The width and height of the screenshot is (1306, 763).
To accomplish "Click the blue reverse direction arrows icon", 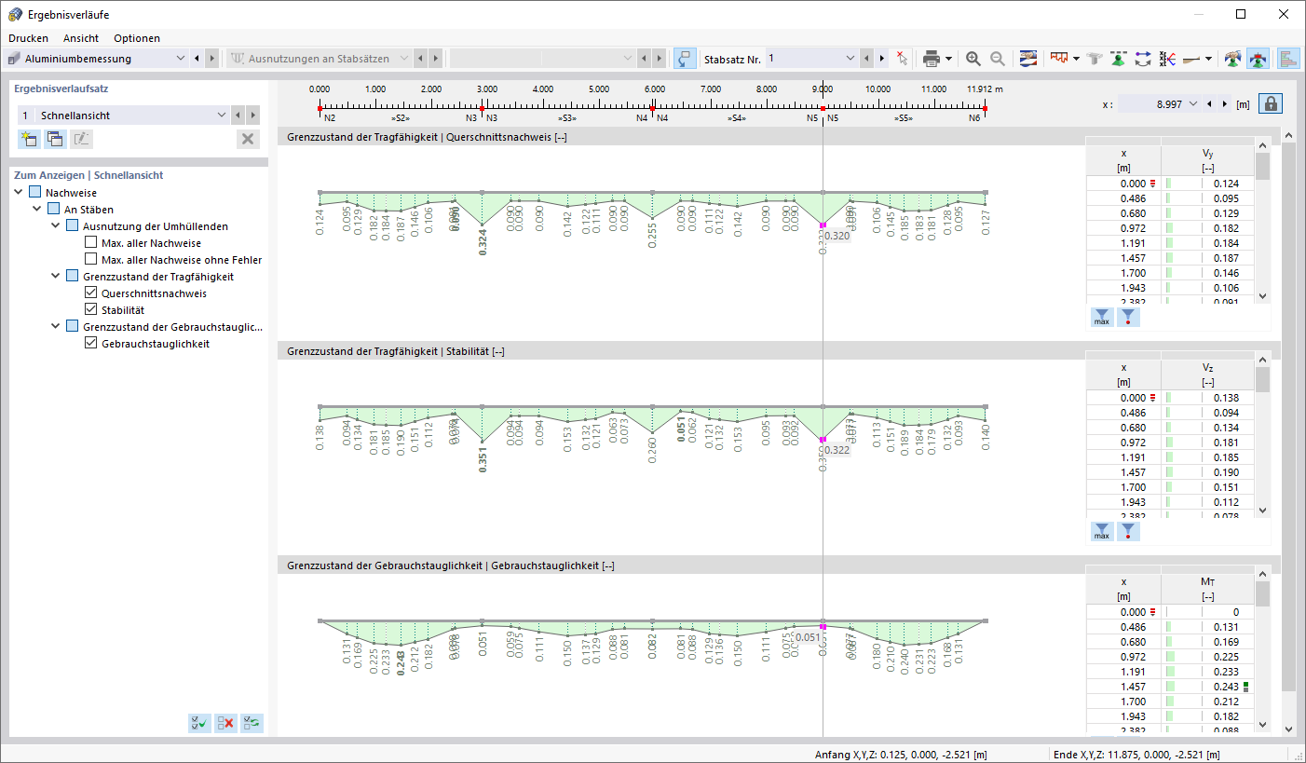I will click(x=1143, y=59).
